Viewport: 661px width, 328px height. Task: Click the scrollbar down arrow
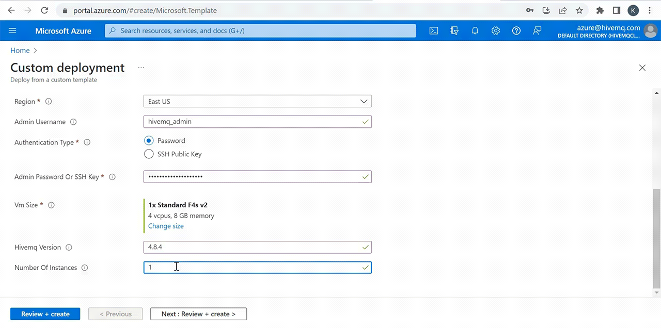pyautogui.click(x=657, y=292)
